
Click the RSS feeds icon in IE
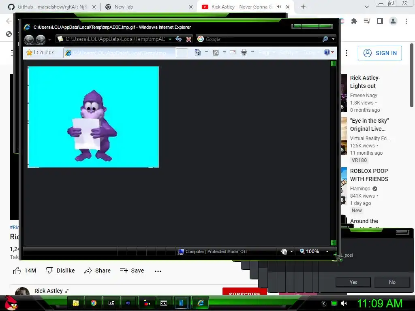click(216, 52)
